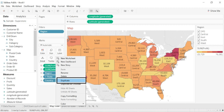Click the SUM(Profit) color legend bar
The image size is (224, 112).
[209, 52]
